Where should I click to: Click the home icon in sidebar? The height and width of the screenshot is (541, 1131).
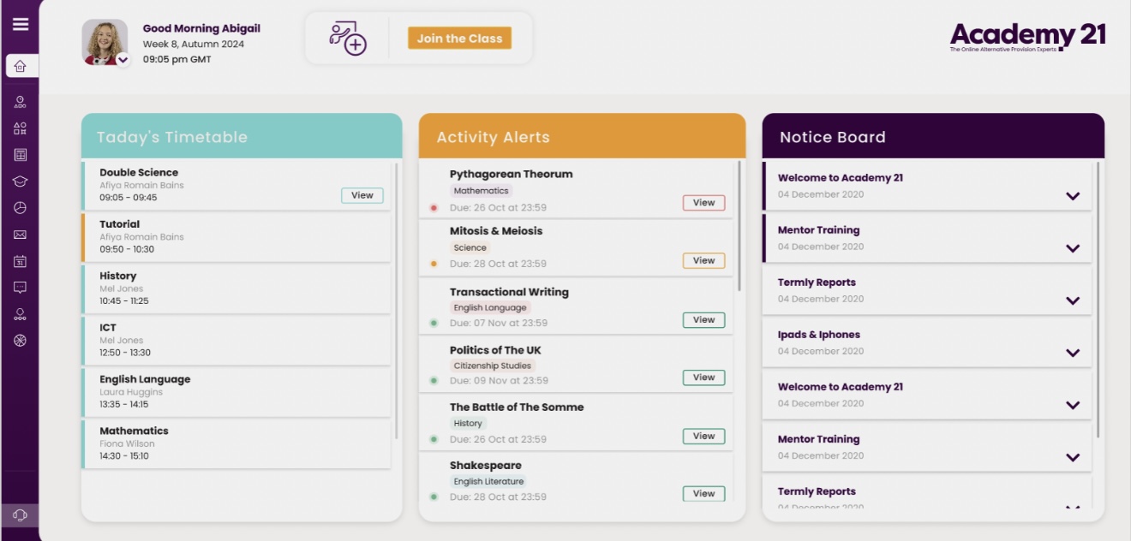point(21,66)
